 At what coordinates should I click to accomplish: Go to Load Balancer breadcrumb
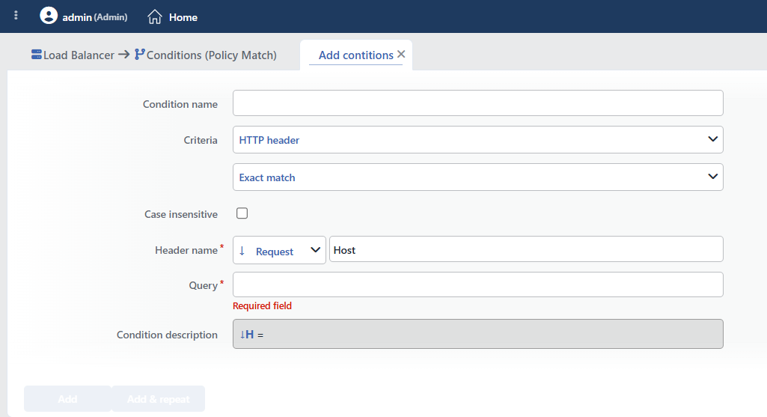coord(79,55)
